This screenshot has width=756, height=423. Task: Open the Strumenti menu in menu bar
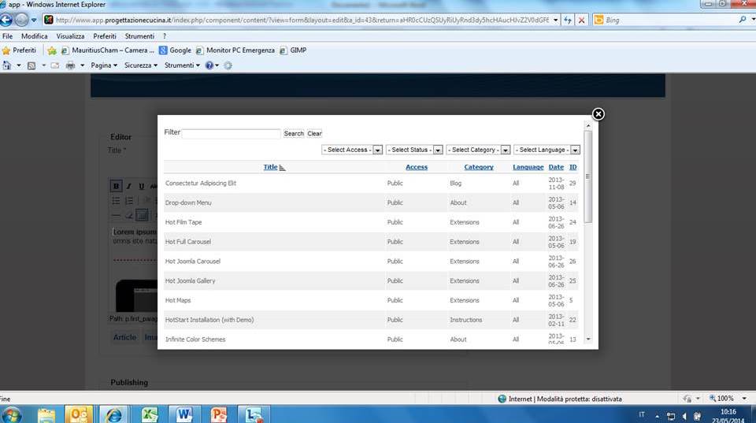[139, 36]
